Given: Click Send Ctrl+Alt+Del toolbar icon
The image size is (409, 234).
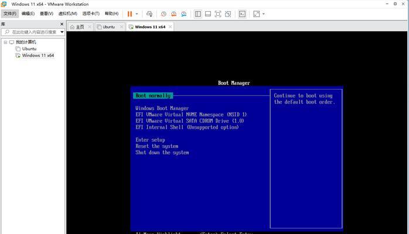Looking at the screenshot, I should tap(149, 14).
